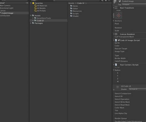Toggle the CodeUI Image active checkbox
146x122 pixels.
(120, 1)
